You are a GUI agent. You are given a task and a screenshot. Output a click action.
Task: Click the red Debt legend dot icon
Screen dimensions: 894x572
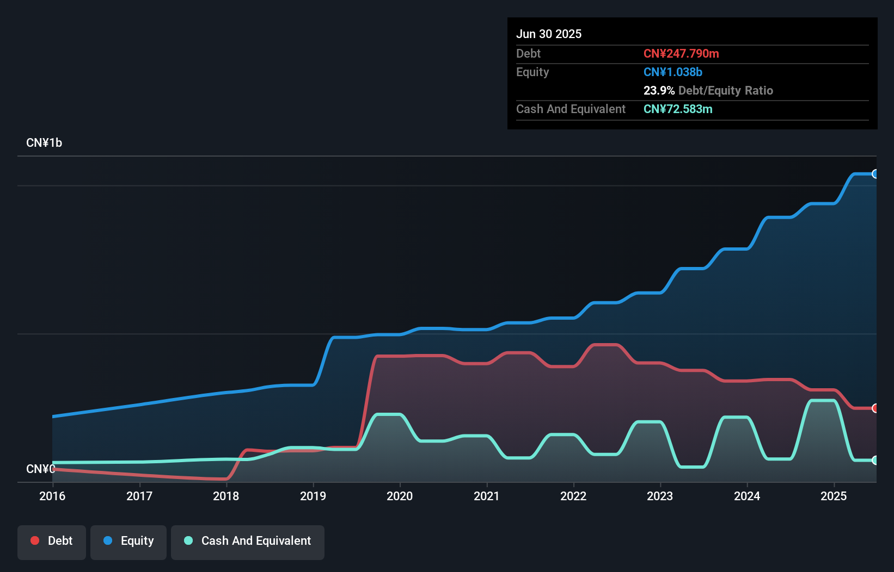point(34,540)
